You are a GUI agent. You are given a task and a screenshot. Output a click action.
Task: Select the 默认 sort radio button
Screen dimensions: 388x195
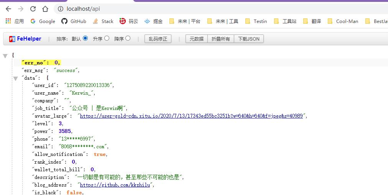coord(85,38)
